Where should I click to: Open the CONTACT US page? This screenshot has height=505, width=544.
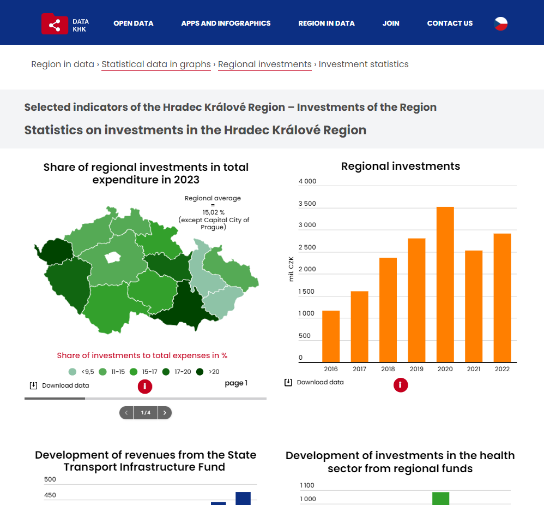tap(450, 23)
